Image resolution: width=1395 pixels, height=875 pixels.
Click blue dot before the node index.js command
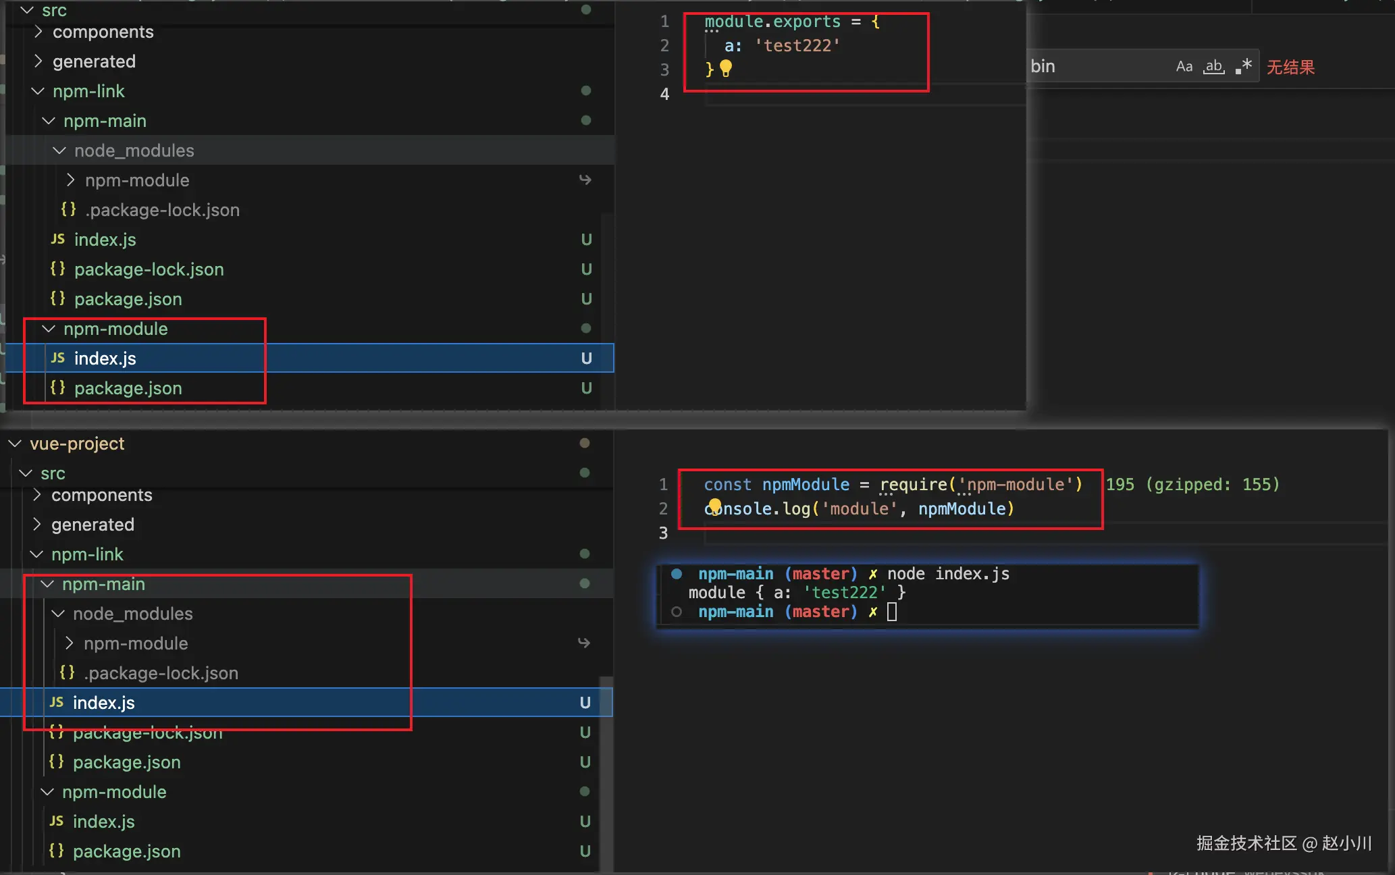[x=677, y=574]
